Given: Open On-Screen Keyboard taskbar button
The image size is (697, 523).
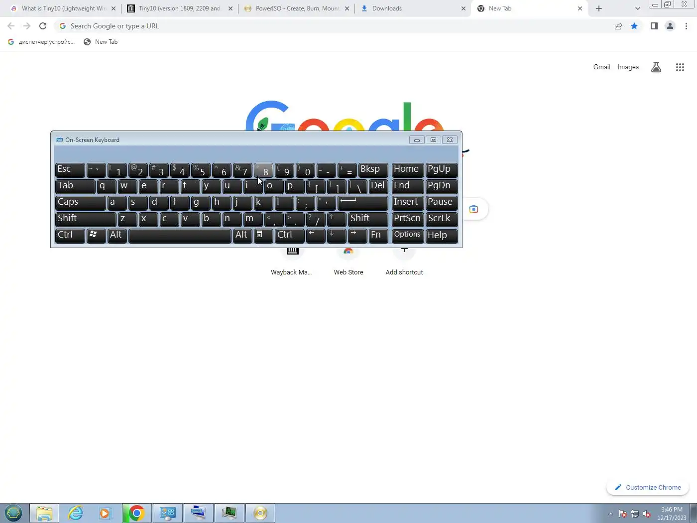Looking at the screenshot, I should click(198, 513).
